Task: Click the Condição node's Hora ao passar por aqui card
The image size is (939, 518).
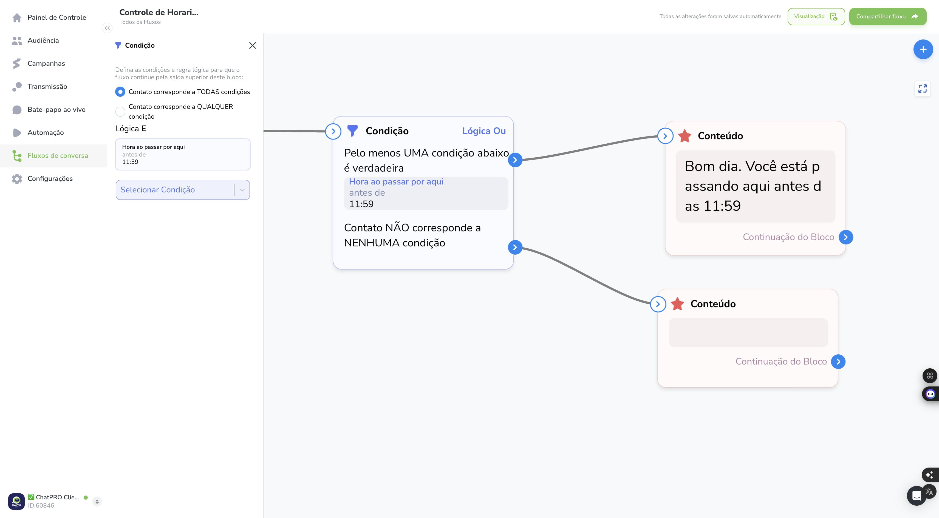Action: point(426,193)
